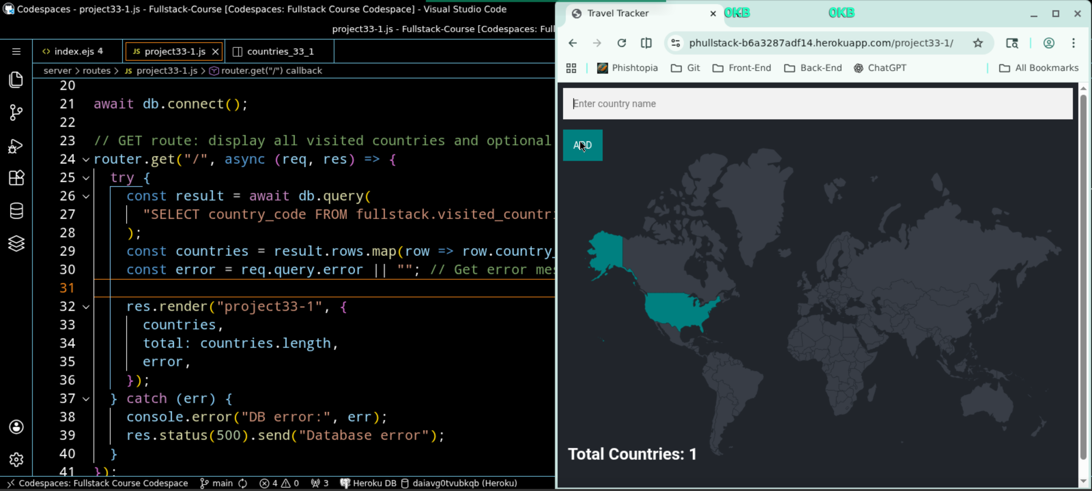Open the Explorer view in VS Code sidebar
The width and height of the screenshot is (1092, 491).
[x=16, y=80]
